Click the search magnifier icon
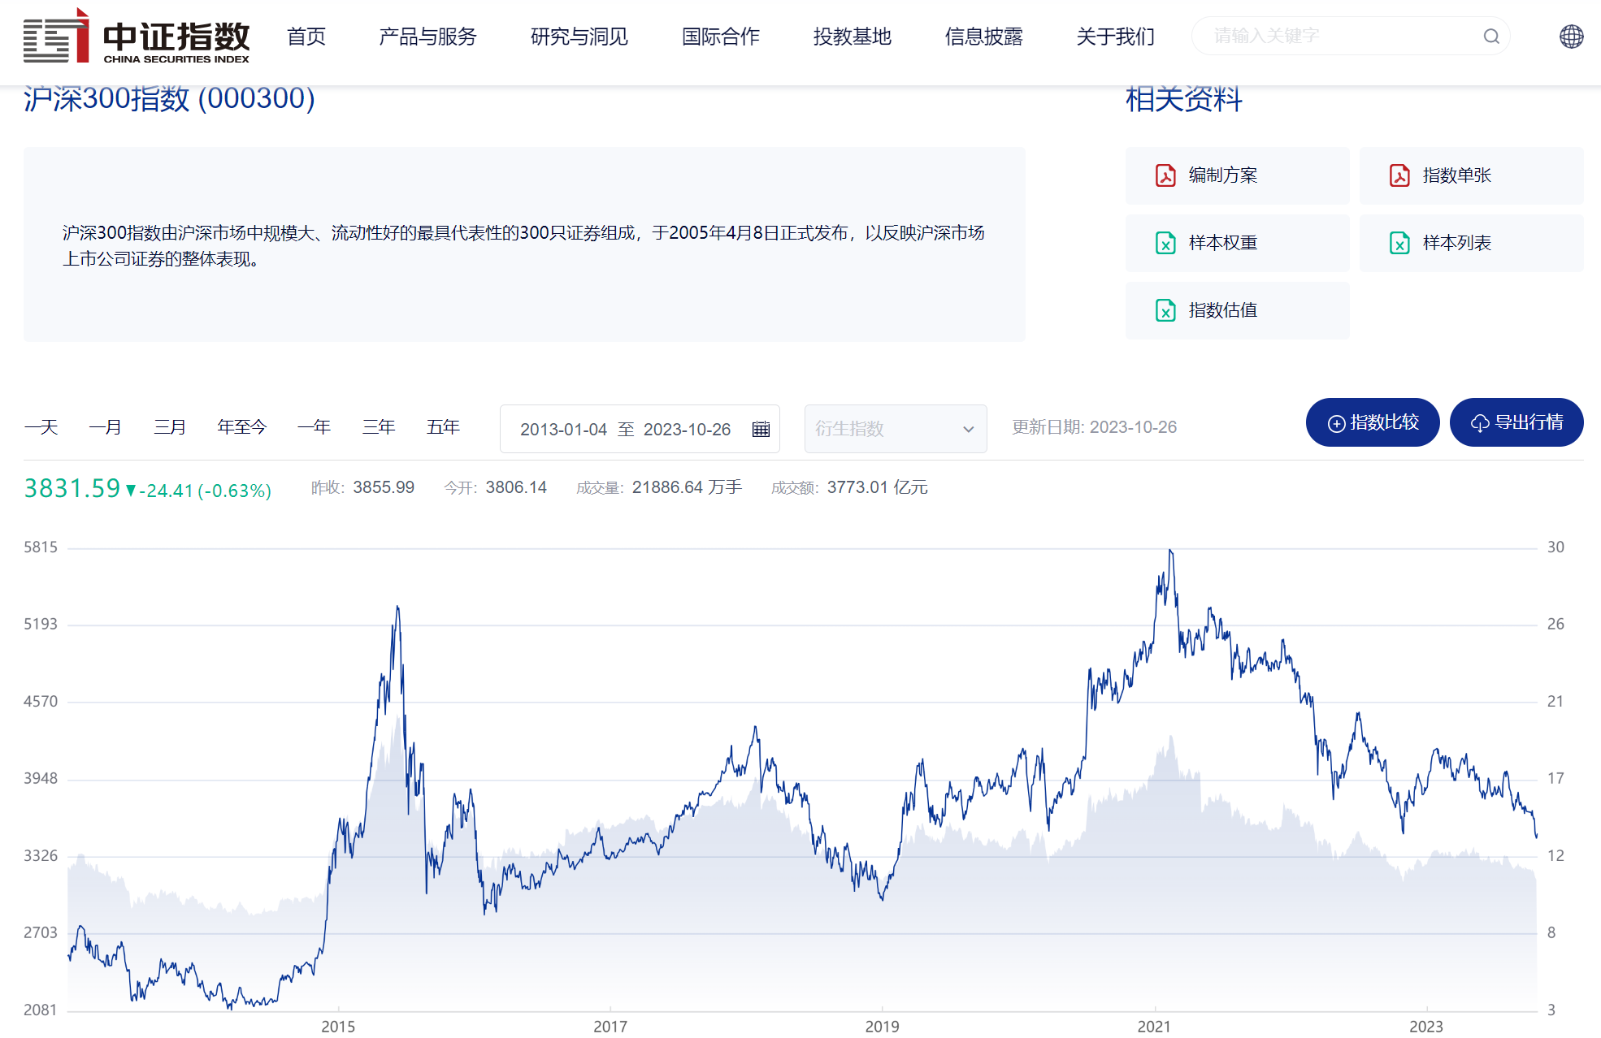The width and height of the screenshot is (1601, 1038). click(1490, 36)
